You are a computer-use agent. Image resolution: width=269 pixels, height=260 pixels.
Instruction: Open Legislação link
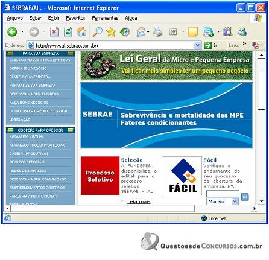point(20,119)
